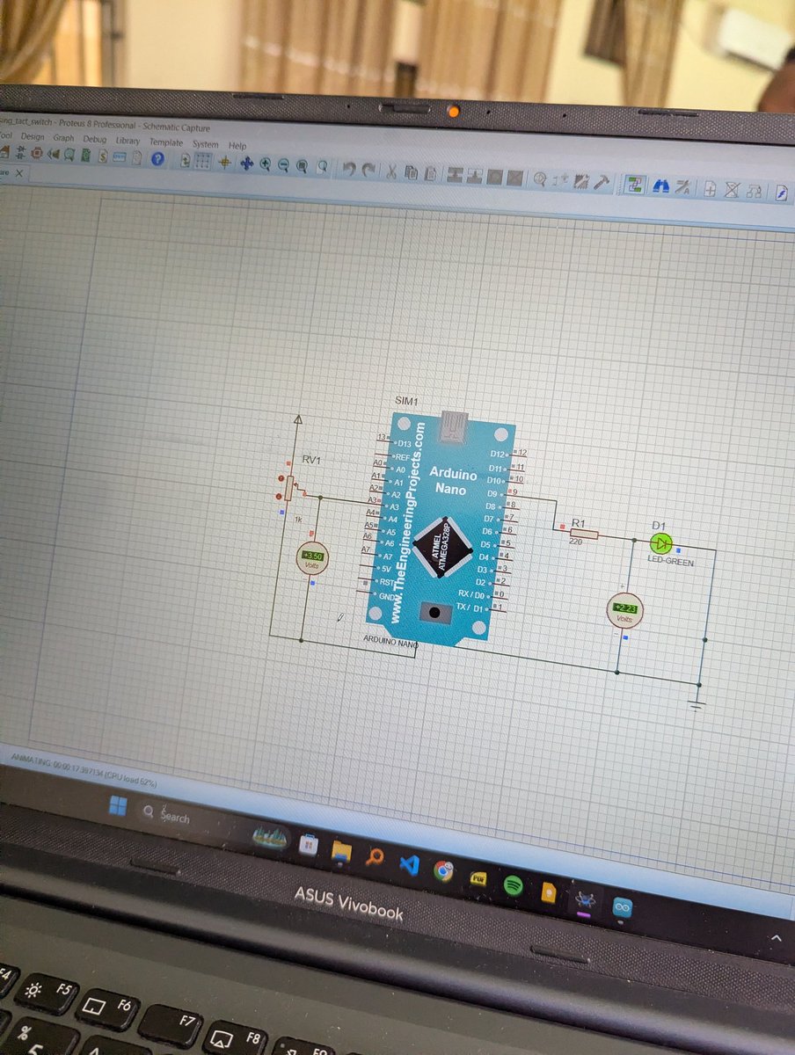Screen dimensions: 795x1055
Task: Open Visual Studio Code from taskbar
Action: coord(408,864)
